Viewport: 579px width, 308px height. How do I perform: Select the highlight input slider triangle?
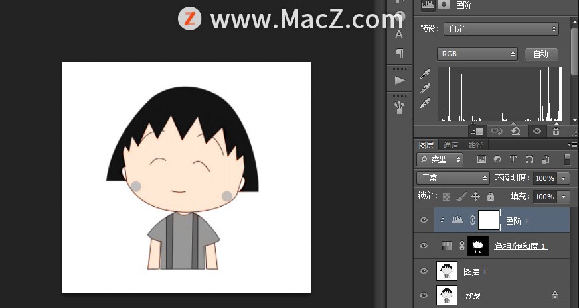[x=556, y=123]
